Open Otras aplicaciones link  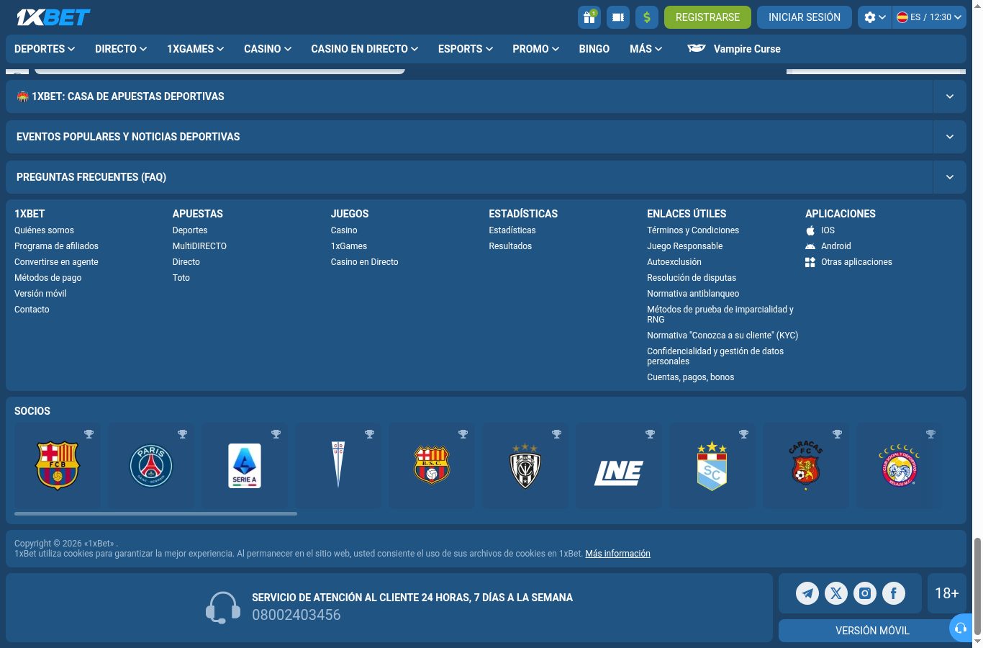(848, 262)
